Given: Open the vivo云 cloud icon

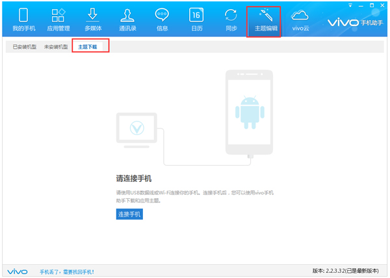Looking at the screenshot, I should [x=300, y=19].
